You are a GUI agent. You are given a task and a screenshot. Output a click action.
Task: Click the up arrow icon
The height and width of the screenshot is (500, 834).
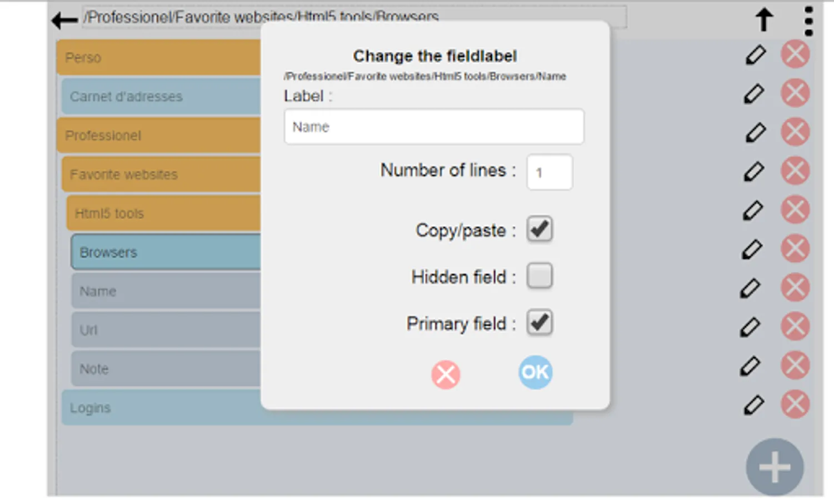764,19
